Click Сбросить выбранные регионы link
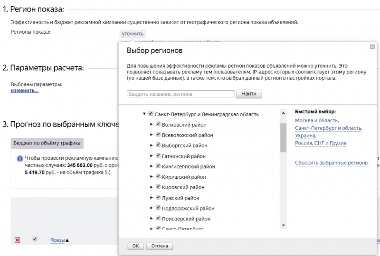Viewport: 380px width, 256px height. 332,163
